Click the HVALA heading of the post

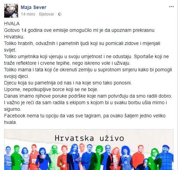tap(12, 24)
